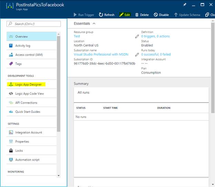Open Visual Studio Professional with MSDN link

(101, 55)
